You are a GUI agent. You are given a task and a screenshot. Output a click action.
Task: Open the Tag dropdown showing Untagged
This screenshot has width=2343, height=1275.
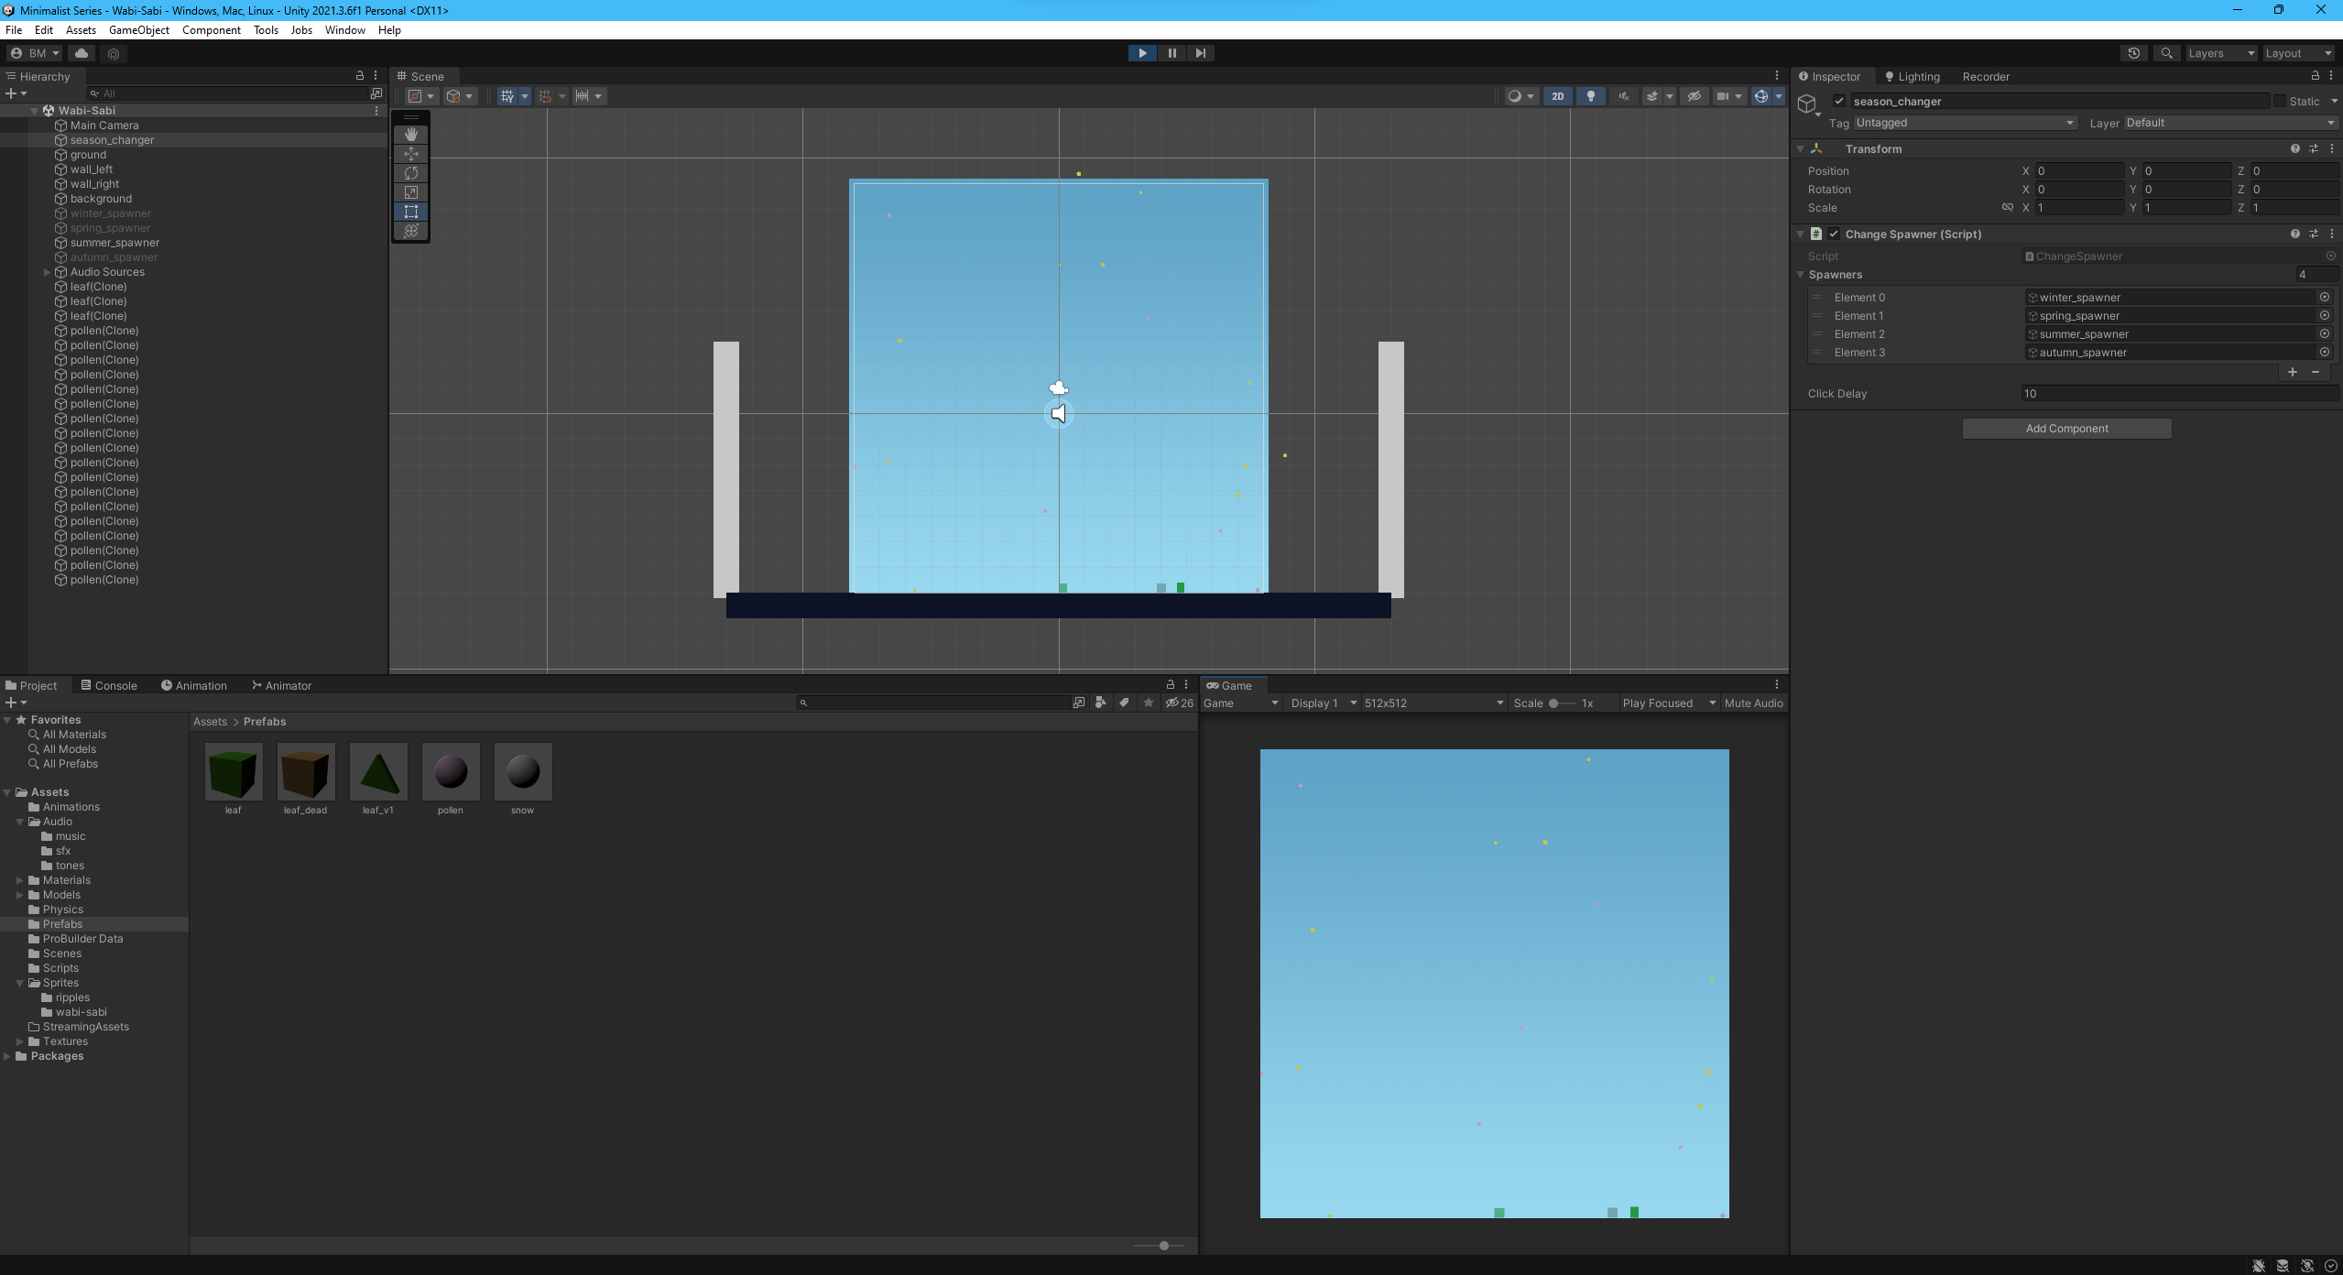coord(1964,123)
